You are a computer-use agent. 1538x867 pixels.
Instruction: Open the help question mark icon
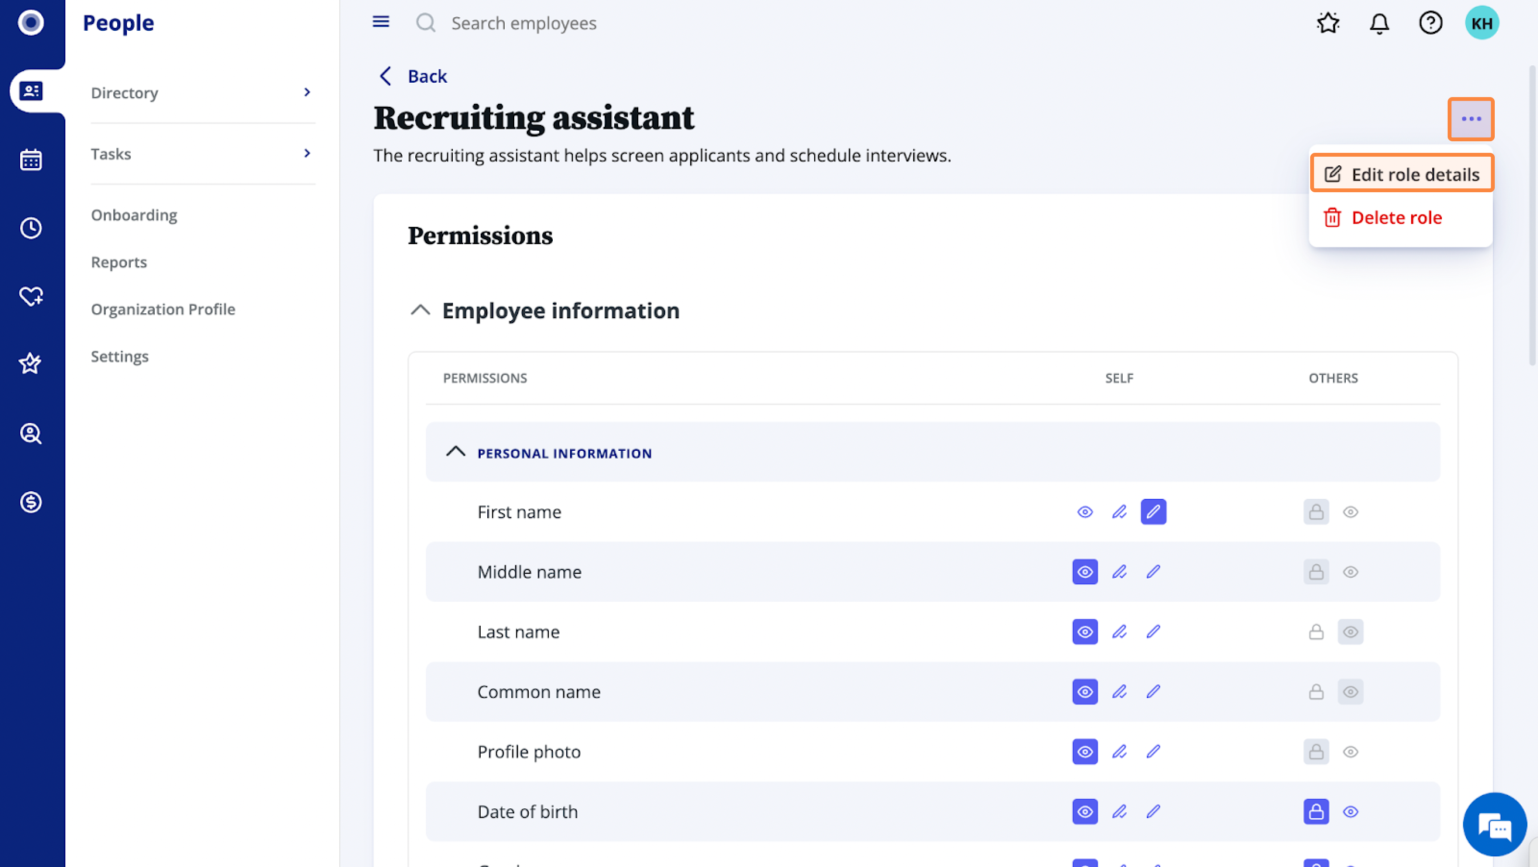(1430, 23)
